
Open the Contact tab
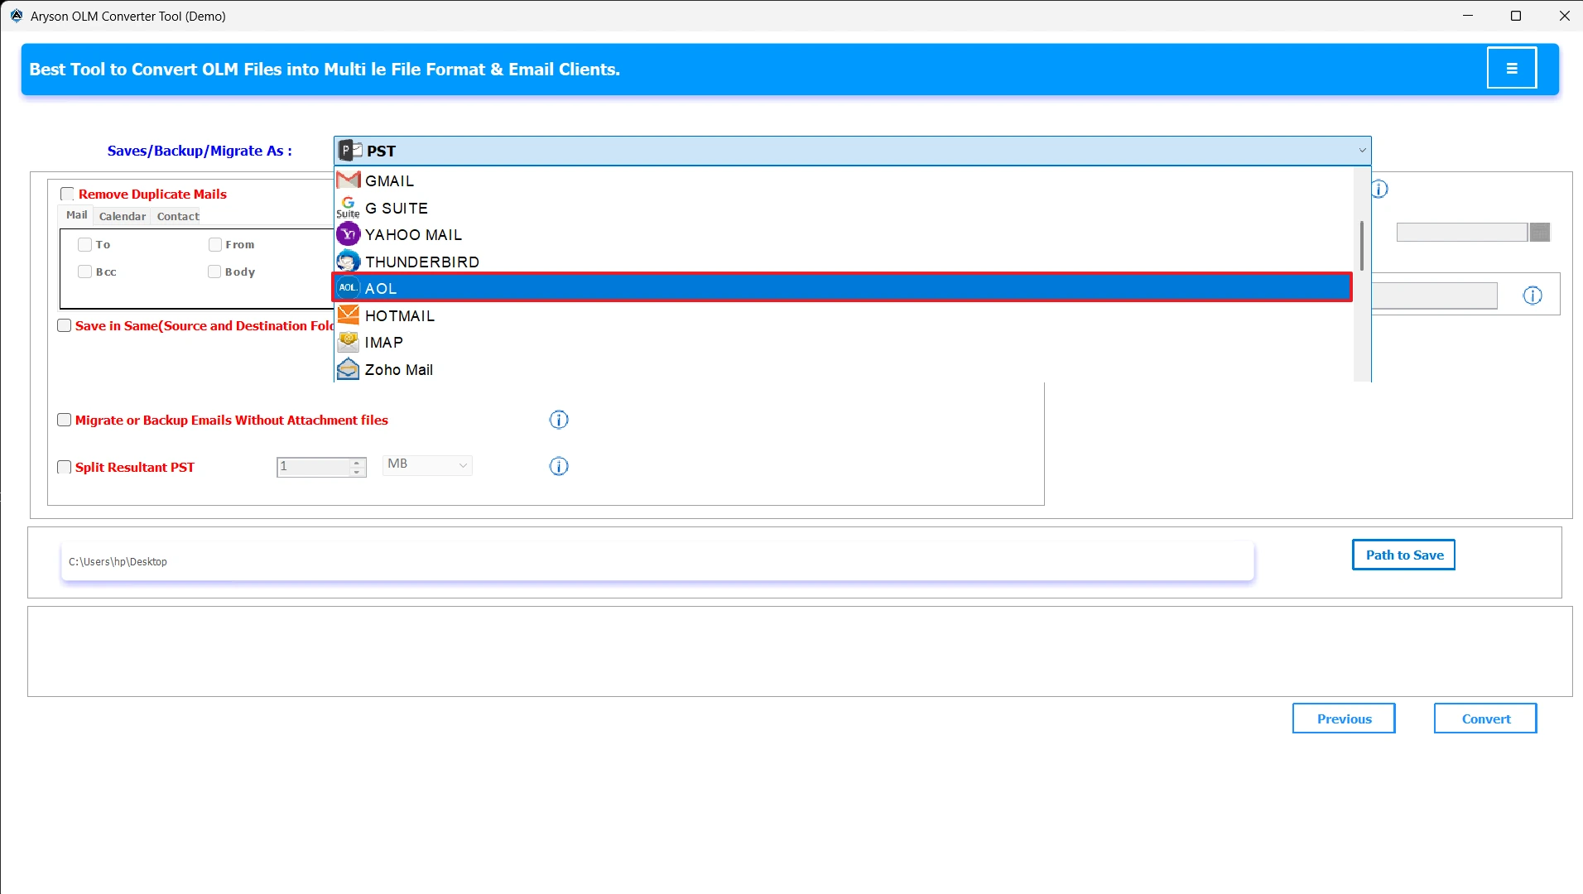177,216
